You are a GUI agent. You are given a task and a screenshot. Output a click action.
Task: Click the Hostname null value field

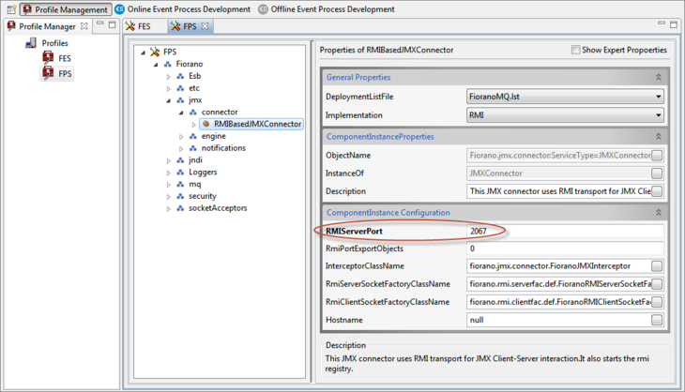point(558,320)
